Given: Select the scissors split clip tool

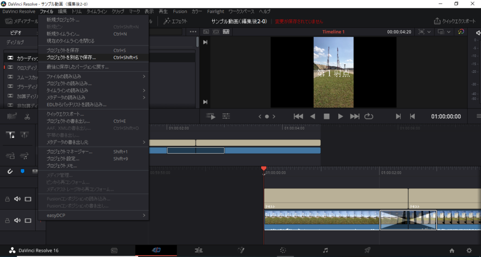Looking at the screenshot, I should [27, 116].
